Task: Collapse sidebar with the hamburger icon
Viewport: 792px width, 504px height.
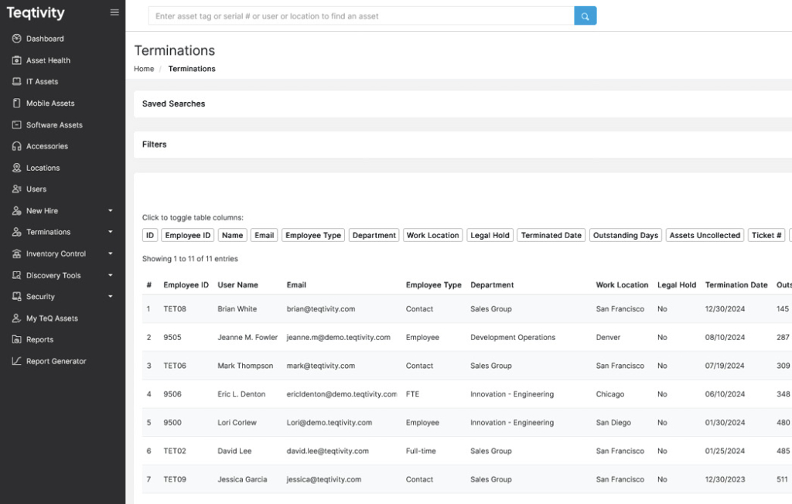Action: tap(114, 12)
